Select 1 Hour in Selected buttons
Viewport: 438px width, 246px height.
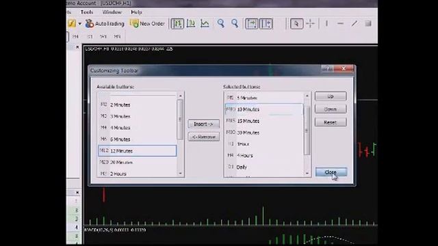click(x=264, y=144)
